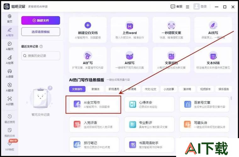Select the AI写作 sidebar icon
The image size is (239, 157).
[10, 30]
